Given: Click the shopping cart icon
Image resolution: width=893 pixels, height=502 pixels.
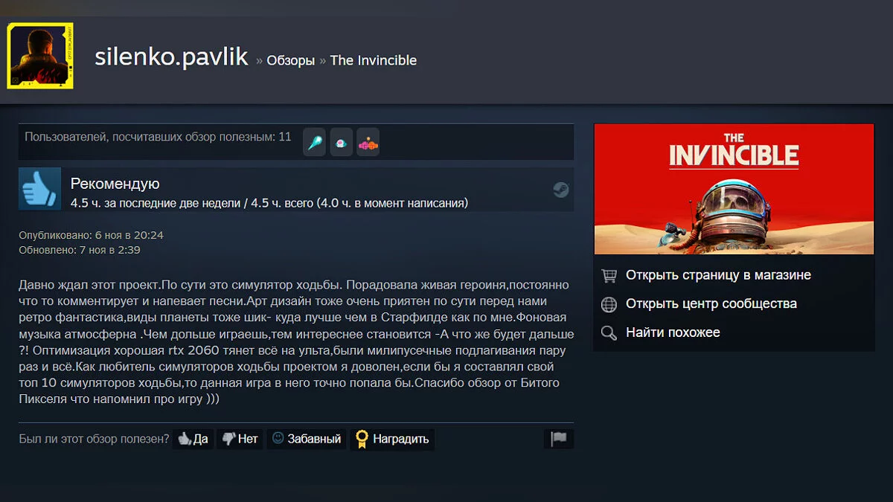Looking at the screenshot, I should 609,276.
